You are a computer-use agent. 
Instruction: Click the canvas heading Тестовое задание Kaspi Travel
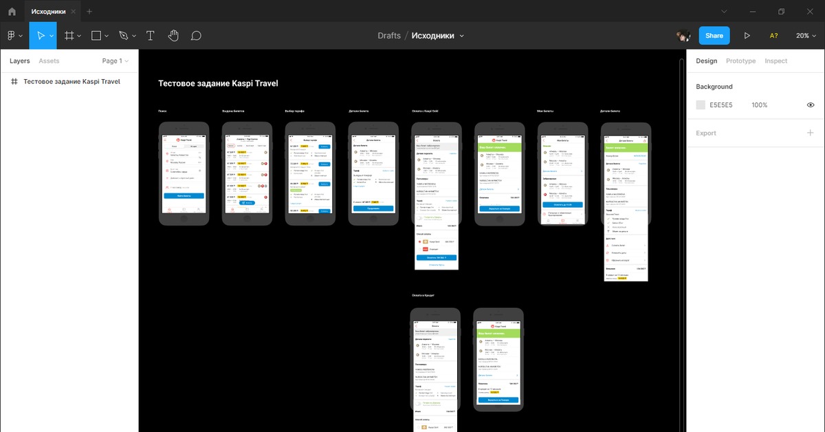218,83
